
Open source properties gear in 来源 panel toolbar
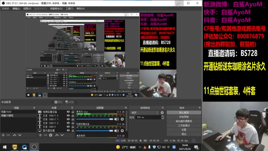point(51,135)
